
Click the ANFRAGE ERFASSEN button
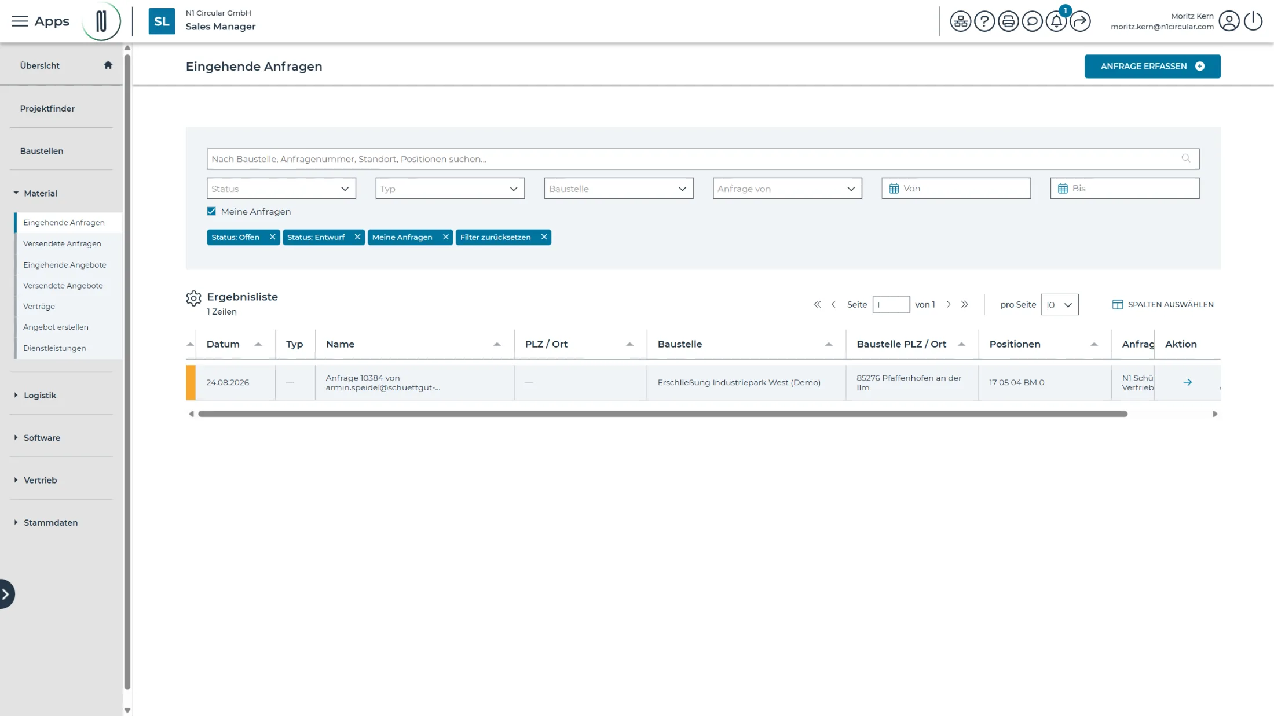[x=1152, y=66]
